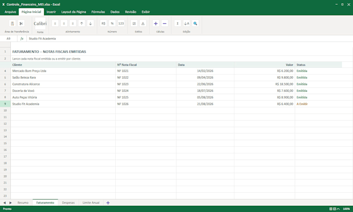The width and height of the screenshot is (353, 212).
Task: Click the formula bar showing Studio Fit Academia
Action: (x=189, y=39)
